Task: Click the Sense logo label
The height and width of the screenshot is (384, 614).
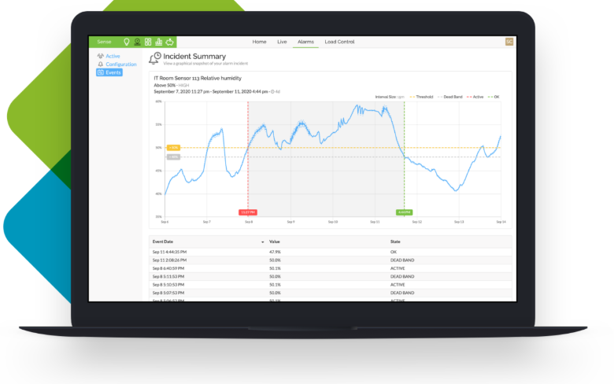Action: tap(104, 42)
